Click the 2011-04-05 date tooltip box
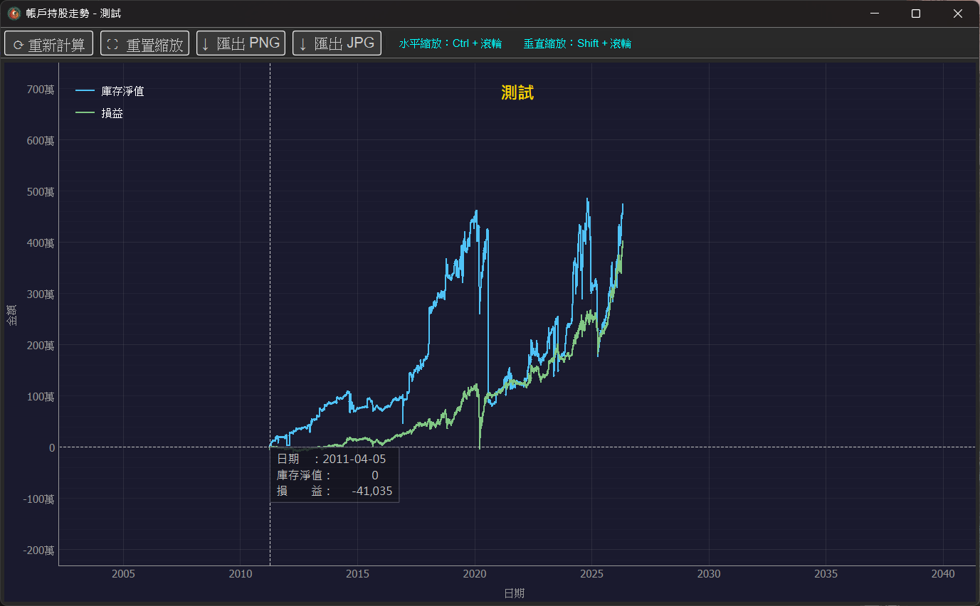 point(334,475)
